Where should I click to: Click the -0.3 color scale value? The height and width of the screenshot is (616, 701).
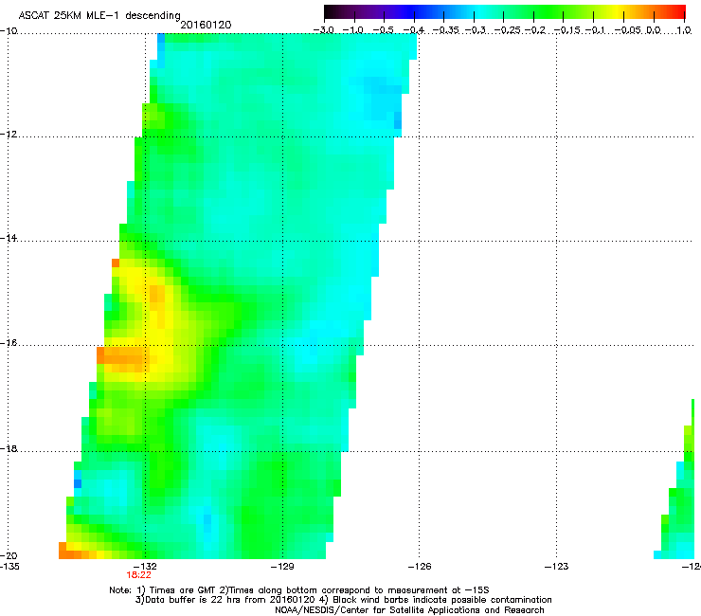476,30
